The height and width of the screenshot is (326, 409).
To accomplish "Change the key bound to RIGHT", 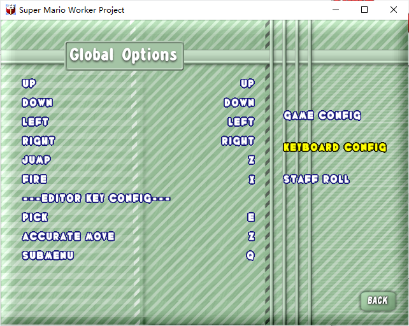I will 238,141.
